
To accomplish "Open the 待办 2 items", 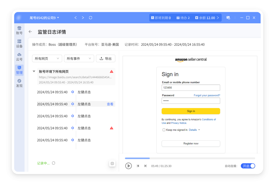I will click(x=183, y=18).
